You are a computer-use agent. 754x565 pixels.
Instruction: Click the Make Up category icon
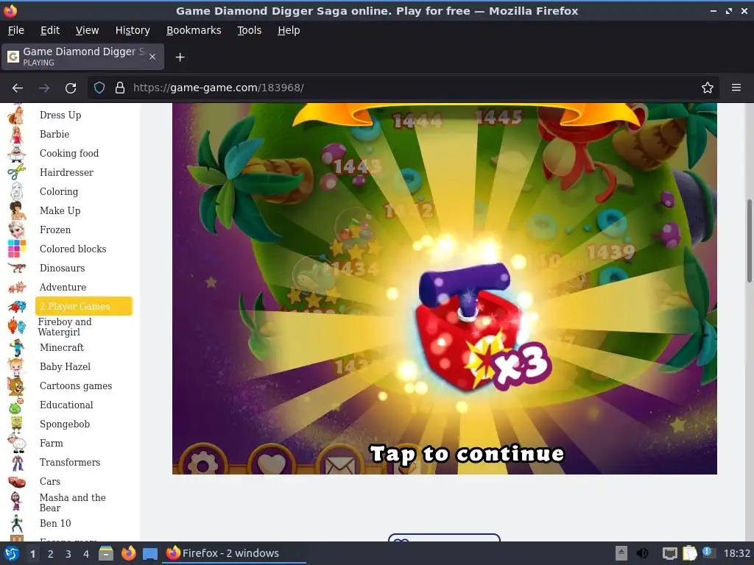[x=16, y=210]
